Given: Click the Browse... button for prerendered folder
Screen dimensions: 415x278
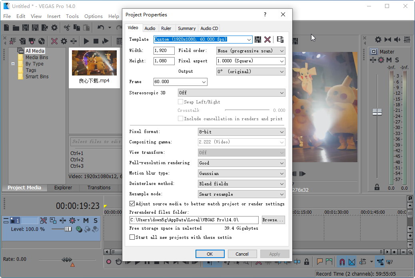Looking at the screenshot, I should 273,220.
